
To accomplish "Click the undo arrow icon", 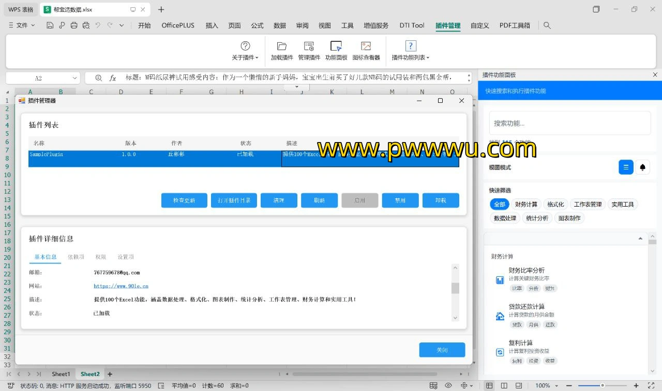I will pos(98,25).
